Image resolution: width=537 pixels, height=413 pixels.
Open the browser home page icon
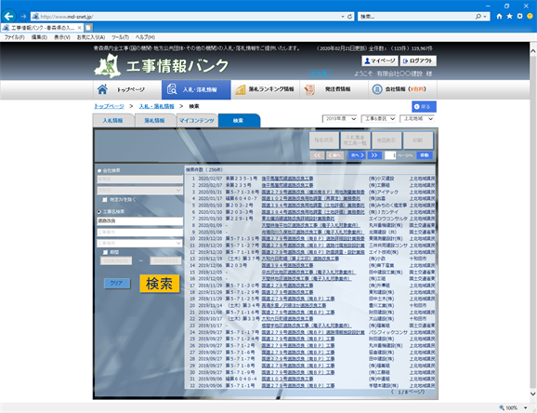click(499, 16)
